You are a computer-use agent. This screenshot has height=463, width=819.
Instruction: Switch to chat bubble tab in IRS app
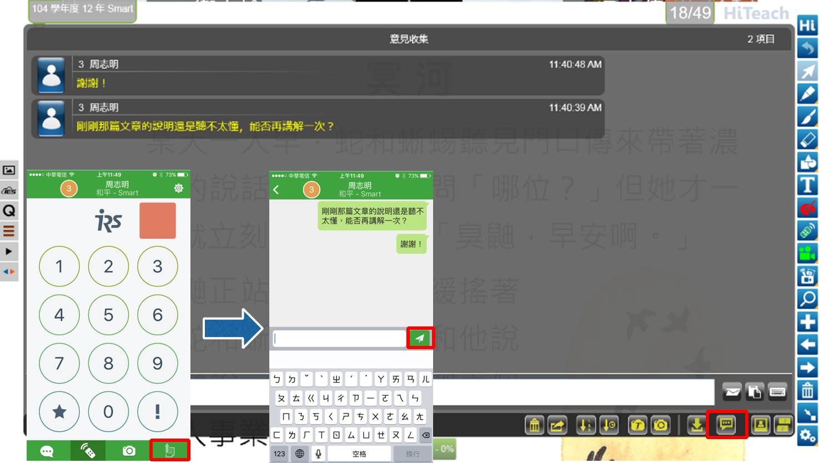[x=47, y=451]
